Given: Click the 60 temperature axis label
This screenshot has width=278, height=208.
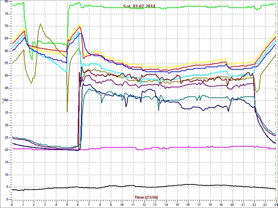Looking at the screenshot, I should (6, 51).
